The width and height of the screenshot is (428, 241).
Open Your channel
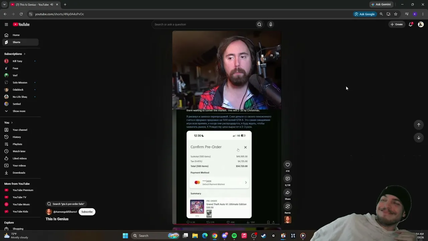click(x=20, y=130)
